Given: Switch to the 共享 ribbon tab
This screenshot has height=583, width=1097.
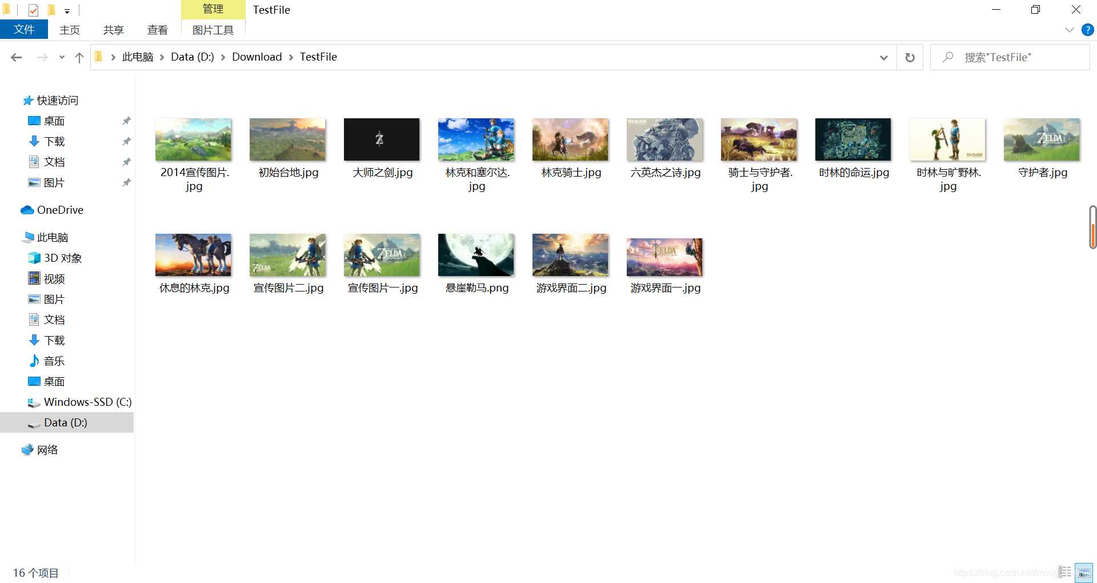Looking at the screenshot, I should point(114,30).
